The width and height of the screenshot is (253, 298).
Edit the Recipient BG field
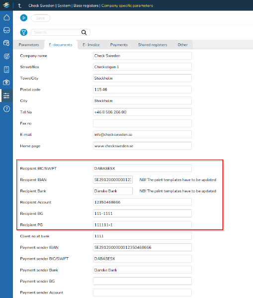click(142, 213)
